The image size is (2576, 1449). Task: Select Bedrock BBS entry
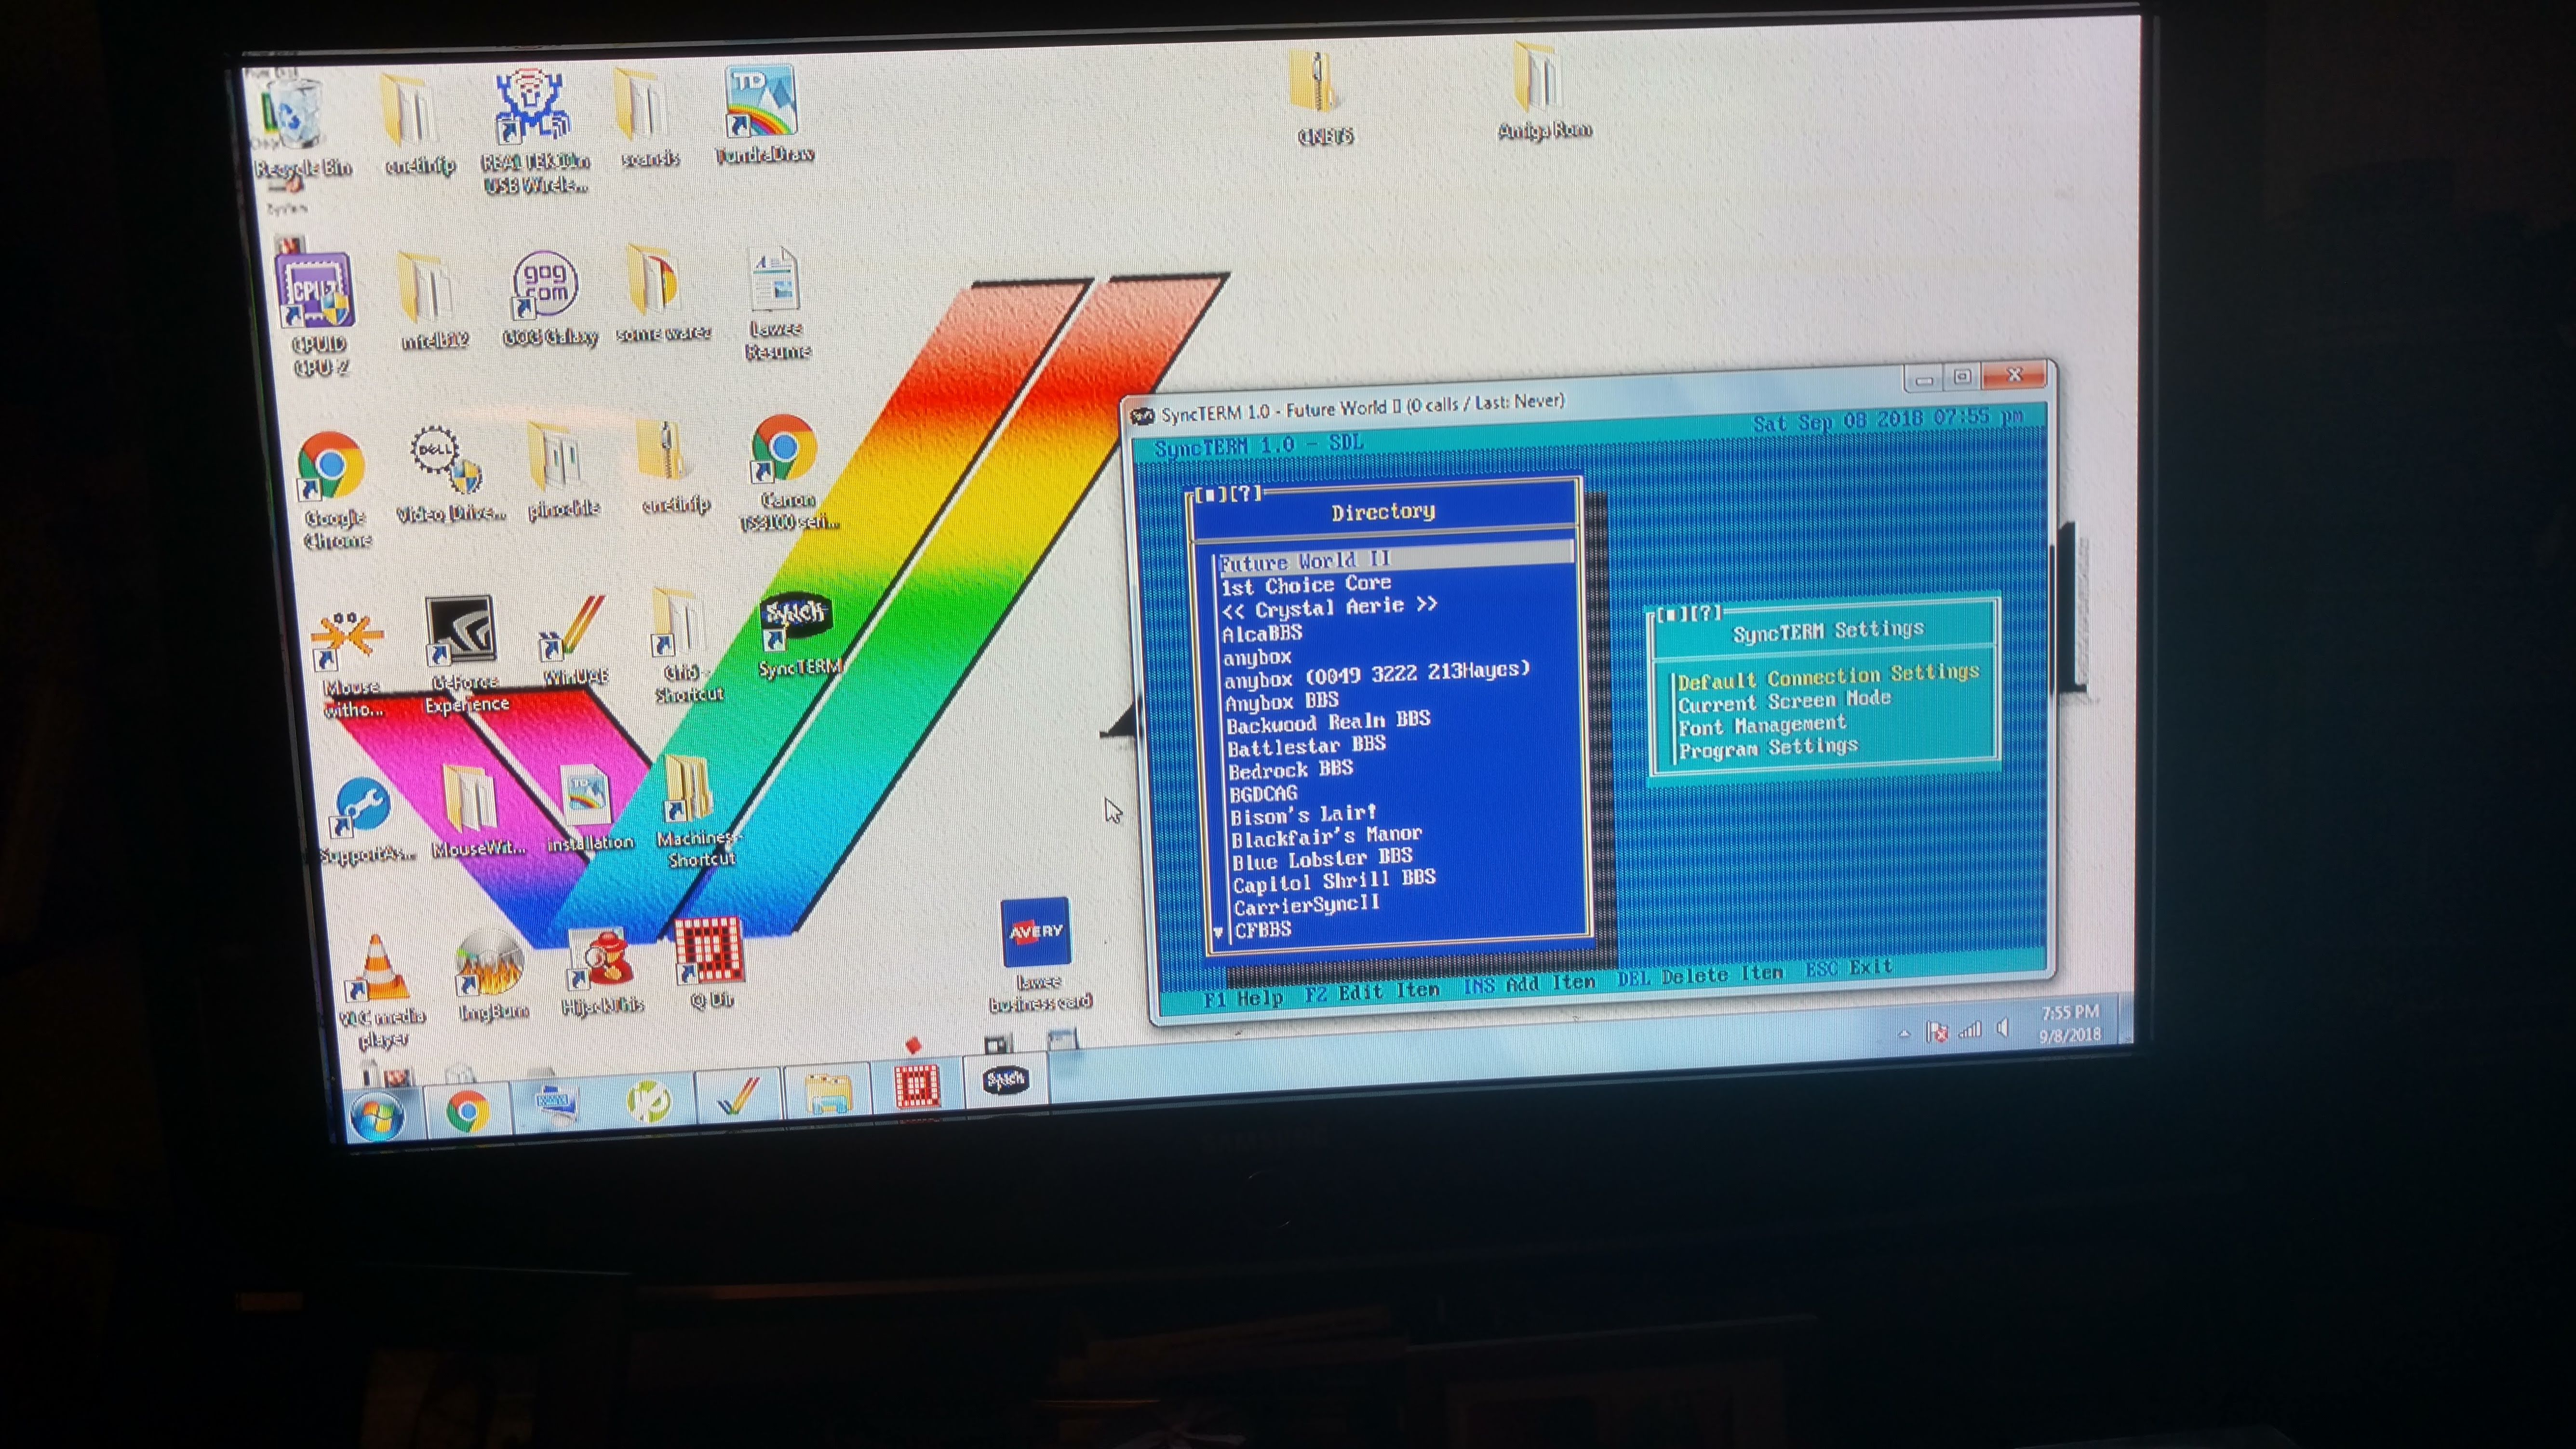(1290, 770)
